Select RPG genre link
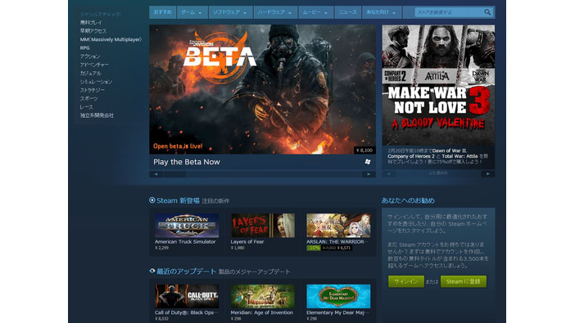The height and width of the screenshot is (323, 575). click(x=84, y=47)
